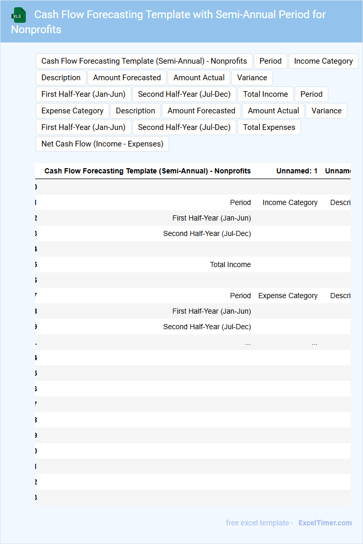Click Description tag next to Expense Category tag
Viewport: 363px width, 544px height.
click(x=135, y=111)
